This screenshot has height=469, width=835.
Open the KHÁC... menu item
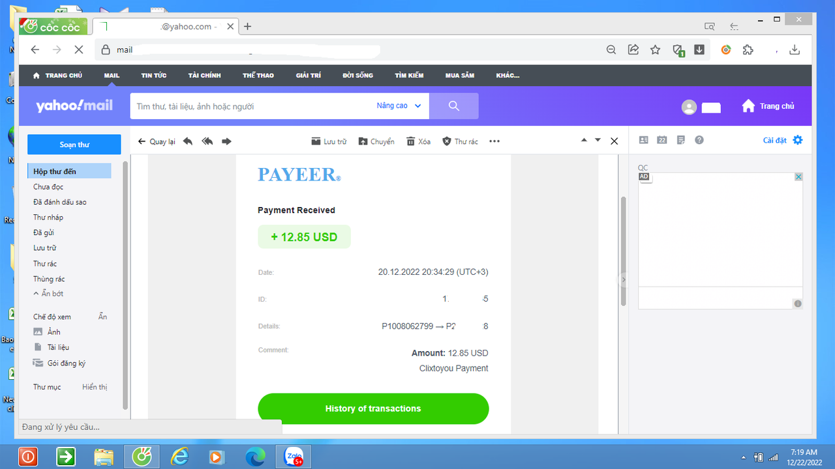(x=508, y=76)
